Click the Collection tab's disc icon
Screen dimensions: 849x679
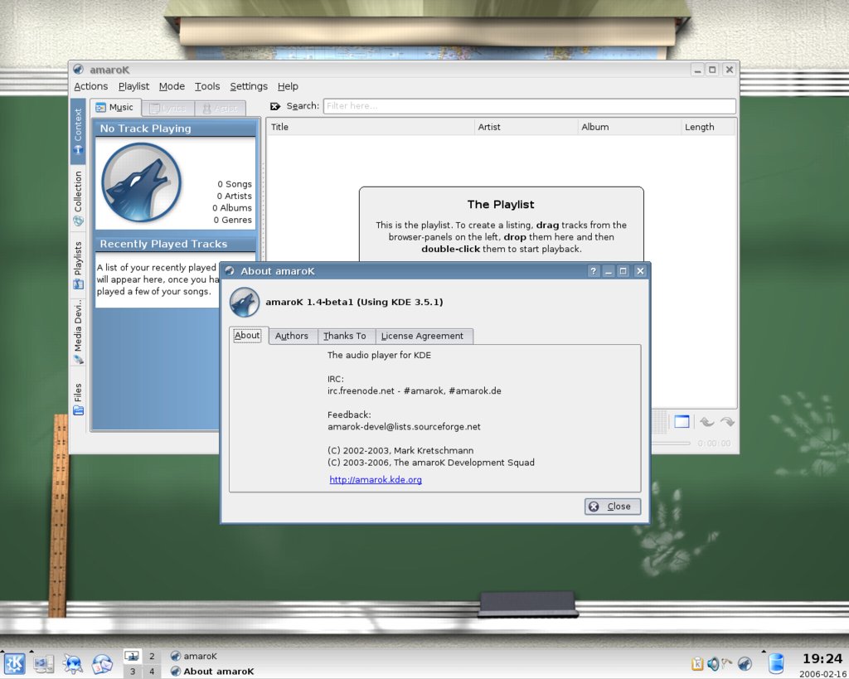(78, 221)
